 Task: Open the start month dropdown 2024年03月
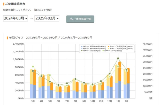point(15,18)
